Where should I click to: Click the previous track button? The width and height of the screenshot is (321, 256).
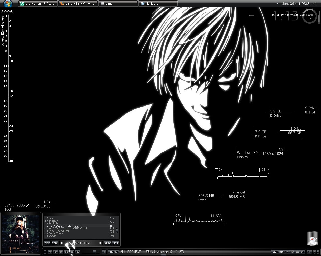[x=50, y=252]
